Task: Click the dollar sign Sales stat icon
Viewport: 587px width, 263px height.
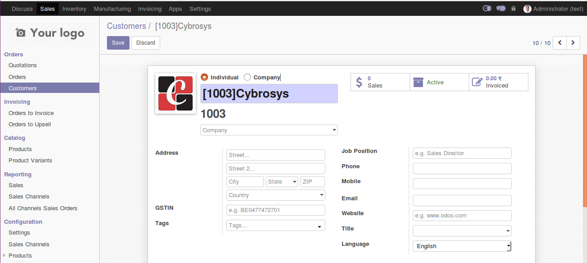Action: coord(359,82)
